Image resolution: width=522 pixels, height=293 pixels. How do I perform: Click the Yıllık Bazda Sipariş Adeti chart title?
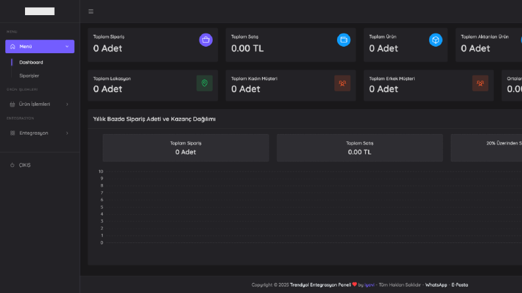click(154, 119)
